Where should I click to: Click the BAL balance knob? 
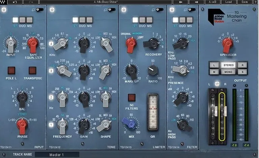pos(22,98)
